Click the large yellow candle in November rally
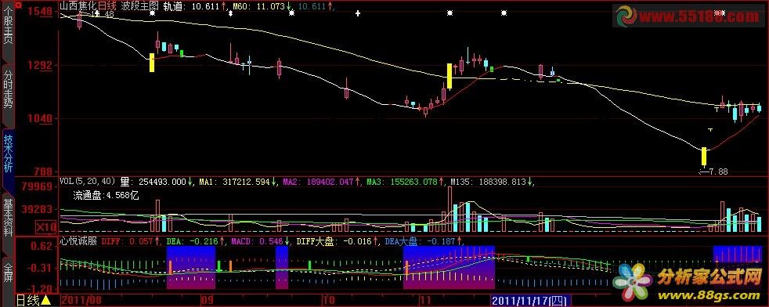Viewport: 769px width, 307px height. (449, 76)
